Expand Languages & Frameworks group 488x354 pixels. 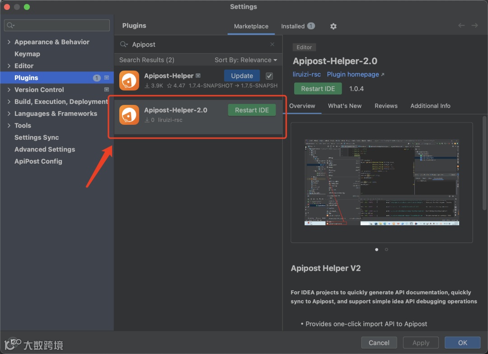tap(9, 113)
